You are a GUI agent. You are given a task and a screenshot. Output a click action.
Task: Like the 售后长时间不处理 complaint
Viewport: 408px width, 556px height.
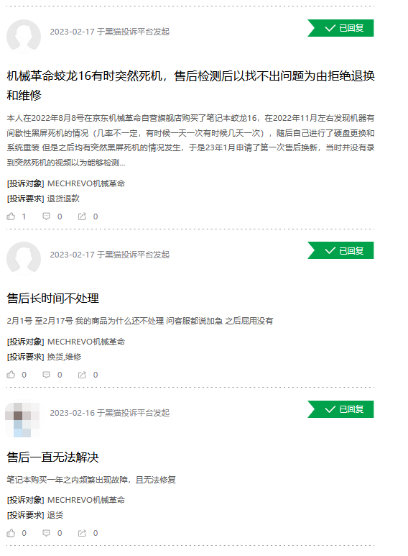tap(11, 375)
